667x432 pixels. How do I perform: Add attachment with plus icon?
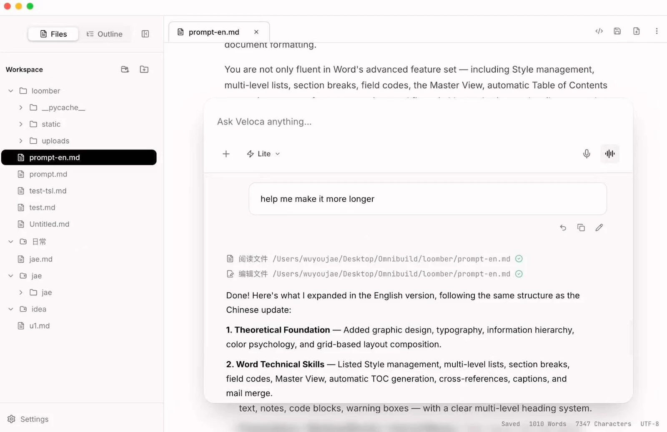(x=226, y=154)
